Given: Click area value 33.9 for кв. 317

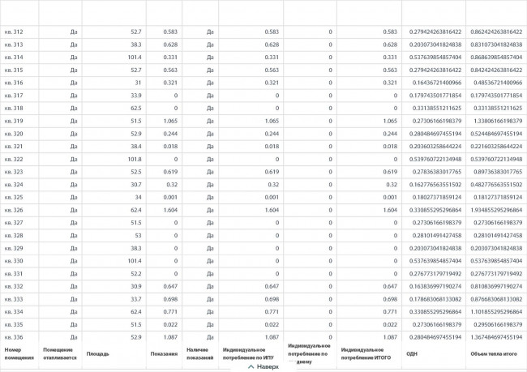Looking at the screenshot, I should (x=136, y=96).
